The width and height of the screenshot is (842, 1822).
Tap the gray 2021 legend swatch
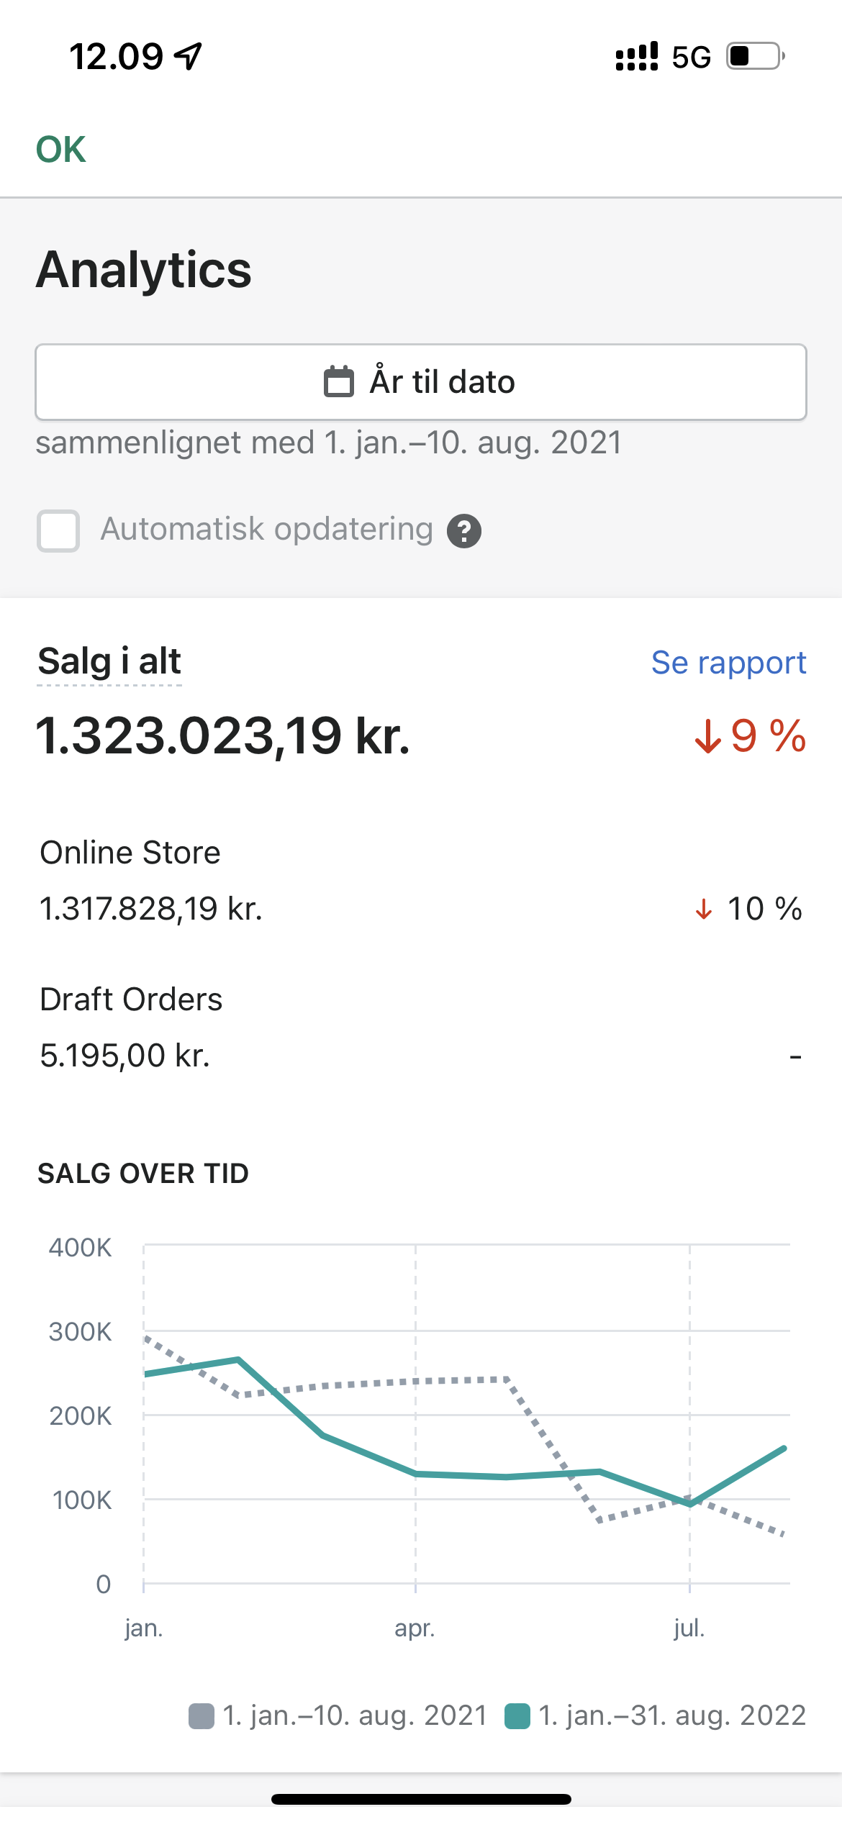tap(202, 1716)
